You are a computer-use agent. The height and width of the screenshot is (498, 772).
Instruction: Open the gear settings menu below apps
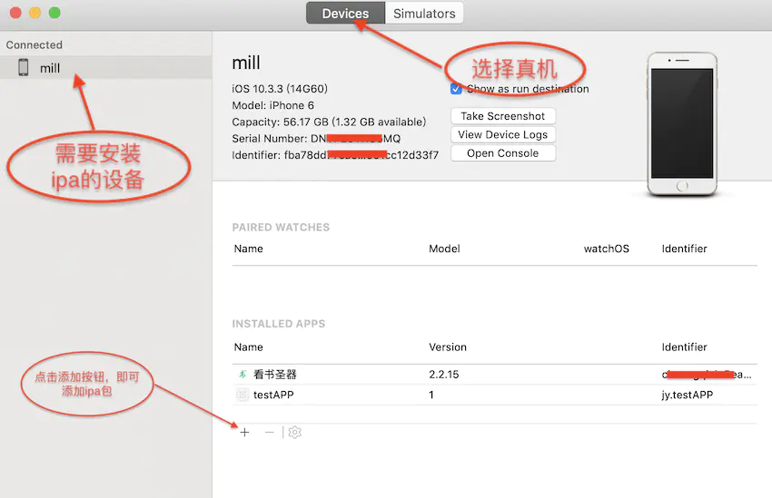[294, 433]
